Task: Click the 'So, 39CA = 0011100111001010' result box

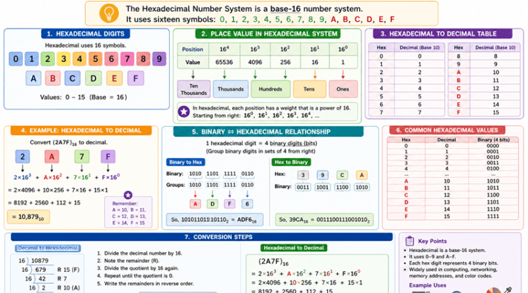Action: coord(324,220)
